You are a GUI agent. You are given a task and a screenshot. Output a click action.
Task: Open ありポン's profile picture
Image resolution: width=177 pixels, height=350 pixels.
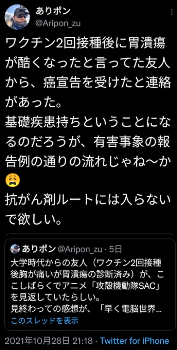tap(17, 17)
